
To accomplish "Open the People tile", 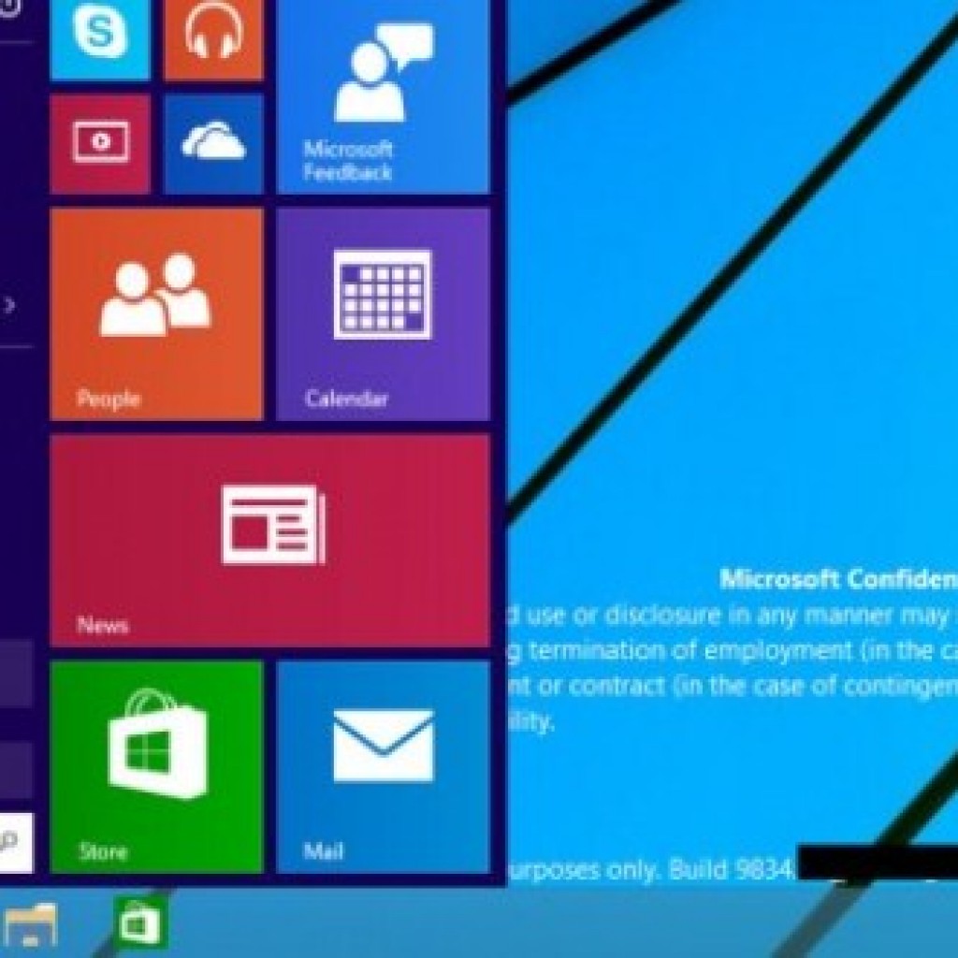I will tap(157, 314).
